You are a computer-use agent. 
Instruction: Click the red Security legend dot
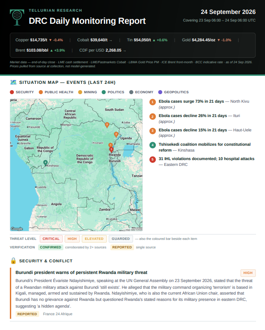(x=12, y=92)
